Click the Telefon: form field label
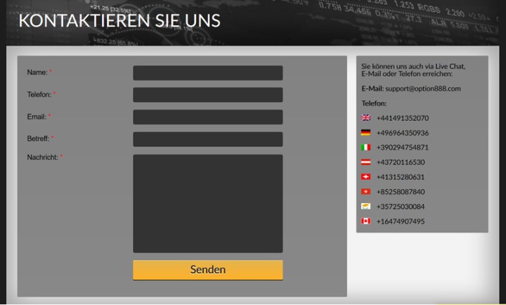The width and height of the screenshot is (506, 305). click(x=39, y=95)
